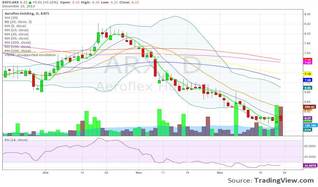This screenshot has width=318, height=187.
Task: Click the 8.00 price axis label
Action: pyautogui.click(x=307, y=34)
